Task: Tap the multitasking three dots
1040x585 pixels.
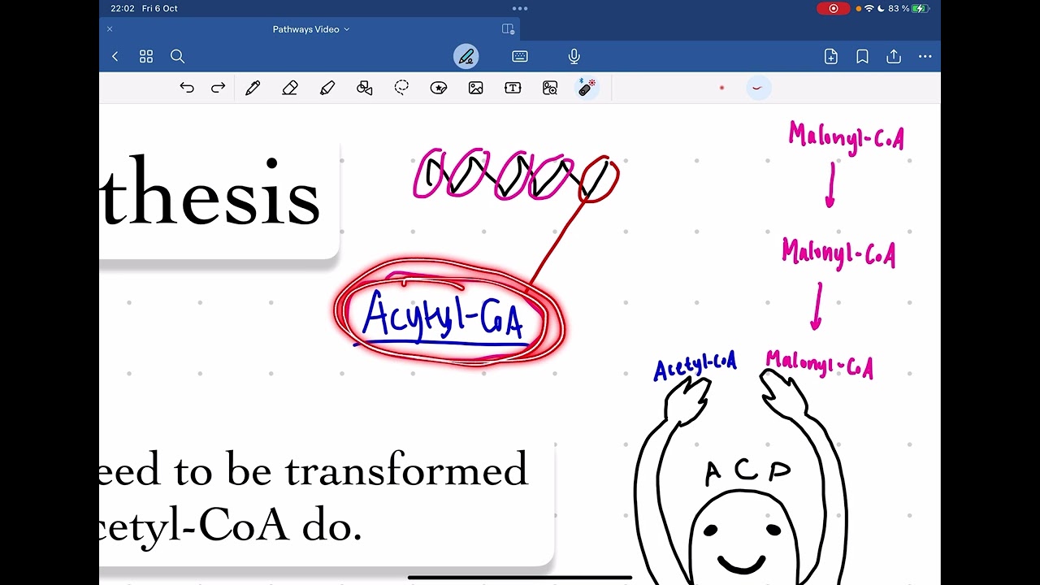Action: 520,8
